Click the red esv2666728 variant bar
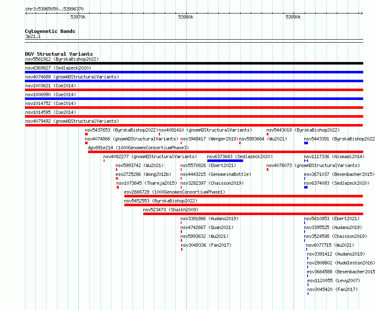This screenshot has width=375, height=310. point(244,196)
